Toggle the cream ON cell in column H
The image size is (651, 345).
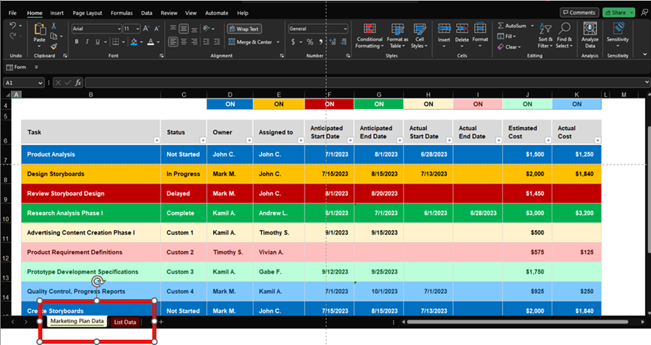[x=428, y=104]
